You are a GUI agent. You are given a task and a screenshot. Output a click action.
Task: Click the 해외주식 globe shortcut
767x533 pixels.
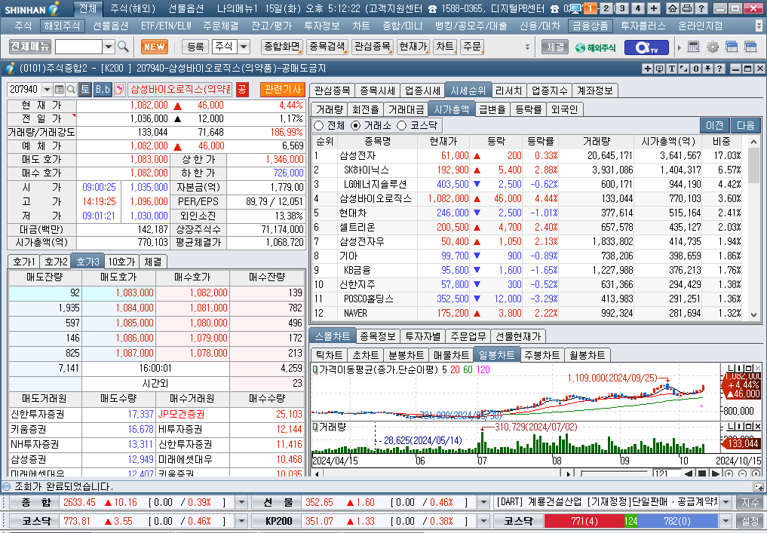click(595, 47)
